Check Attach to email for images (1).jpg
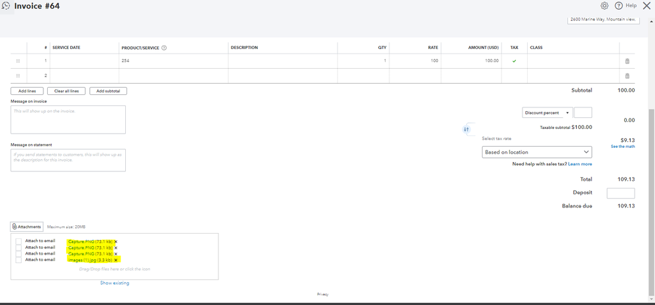 point(18,260)
